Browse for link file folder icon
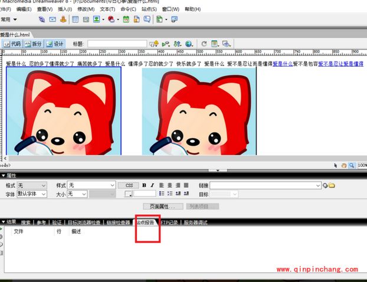This screenshot has width=367, height=282. point(332,185)
